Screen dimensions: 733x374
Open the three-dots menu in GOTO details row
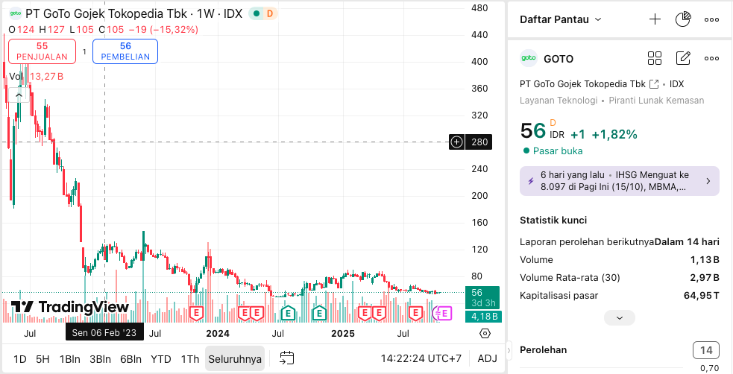(711, 58)
